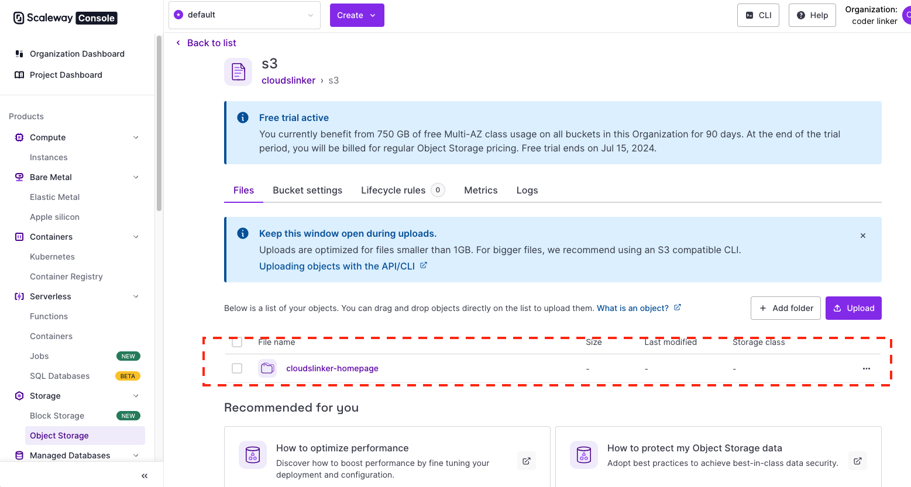The image size is (911, 487).
Task: Click How to protect my data card icon
Action: coord(584,455)
